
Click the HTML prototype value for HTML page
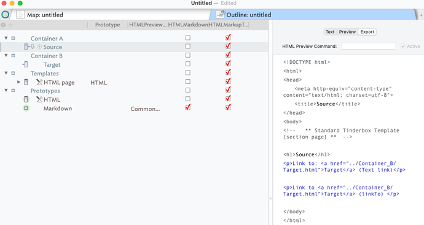98,83
